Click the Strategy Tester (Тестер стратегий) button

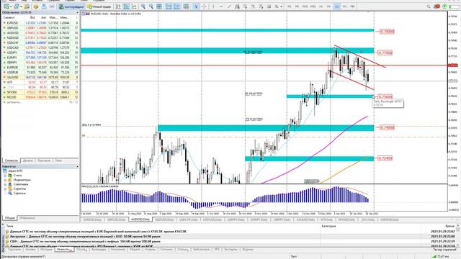tap(444, 250)
